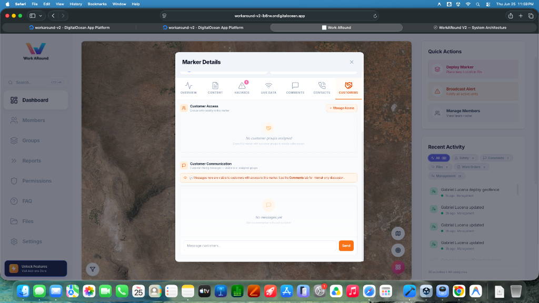The image size is (539, 303).
Task: Click the Message customers input field
Action: coord(260,246)
